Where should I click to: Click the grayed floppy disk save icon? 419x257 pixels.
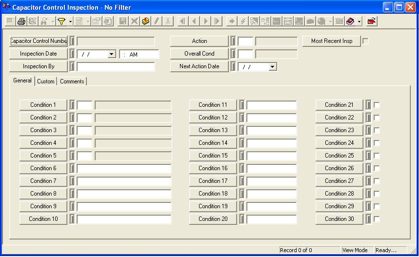123,21
